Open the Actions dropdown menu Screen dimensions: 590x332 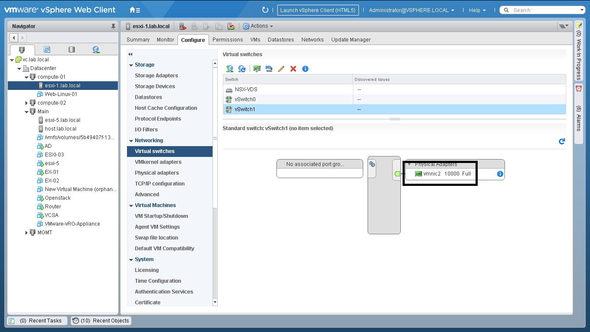258,26
